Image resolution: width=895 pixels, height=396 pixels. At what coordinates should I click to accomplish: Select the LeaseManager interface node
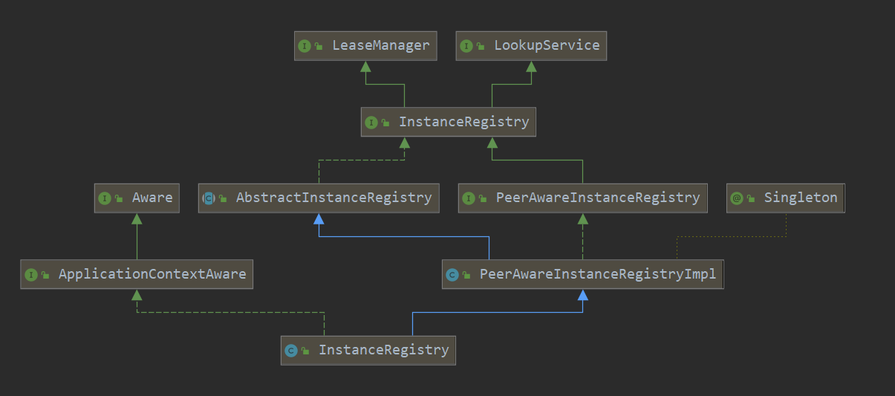coord(365,45)
